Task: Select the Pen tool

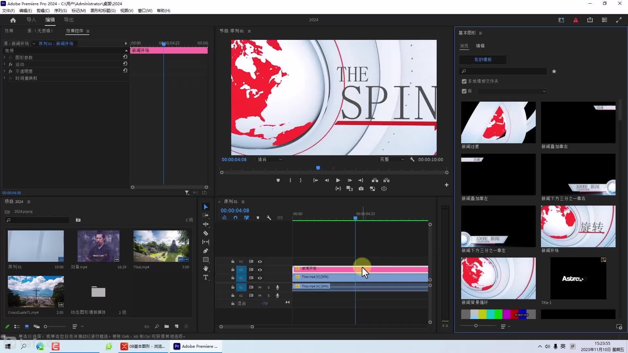Action: click(x=206, y=251)
